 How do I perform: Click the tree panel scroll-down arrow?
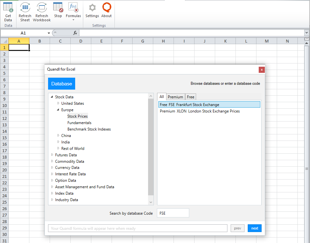151,202
